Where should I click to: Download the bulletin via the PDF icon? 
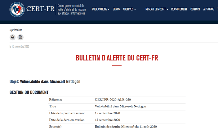(x=20, y=37)
